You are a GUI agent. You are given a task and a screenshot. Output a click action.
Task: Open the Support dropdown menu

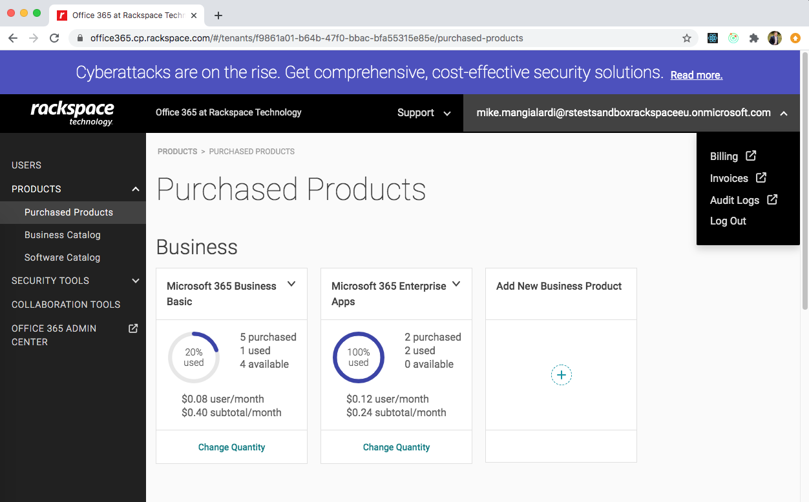pos(424,113)
